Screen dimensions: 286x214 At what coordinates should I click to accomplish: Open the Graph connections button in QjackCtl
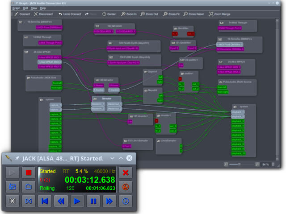pyautogui.click(x=12, y=201)
